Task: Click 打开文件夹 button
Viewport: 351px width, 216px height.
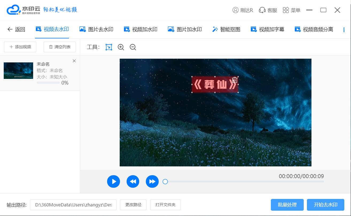Action: pos(165,205)
